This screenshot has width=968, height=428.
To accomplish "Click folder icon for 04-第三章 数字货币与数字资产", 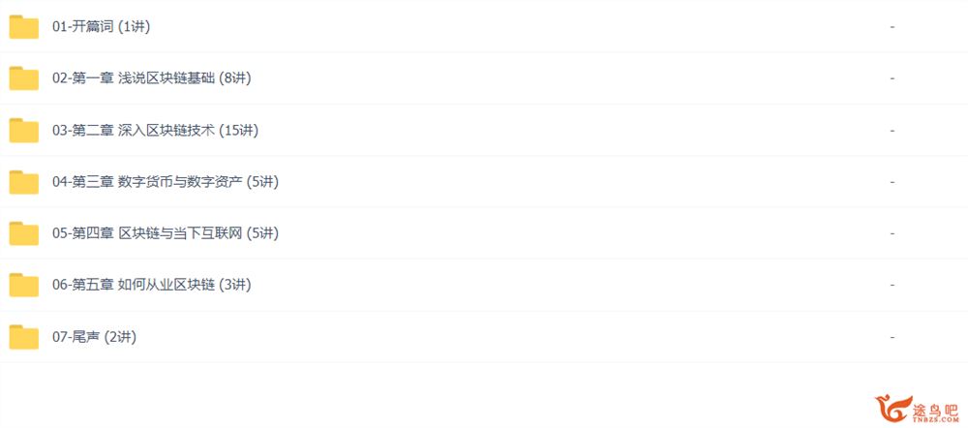I will (x=24, y=183).
